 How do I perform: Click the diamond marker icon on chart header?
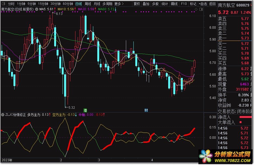click(x=196, y=9)
